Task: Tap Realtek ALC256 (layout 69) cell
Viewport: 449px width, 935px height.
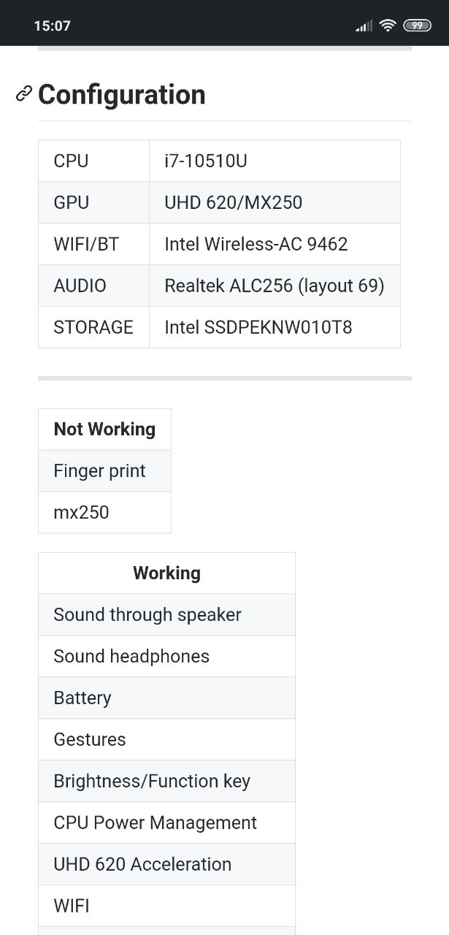Action: click(275, 286)
